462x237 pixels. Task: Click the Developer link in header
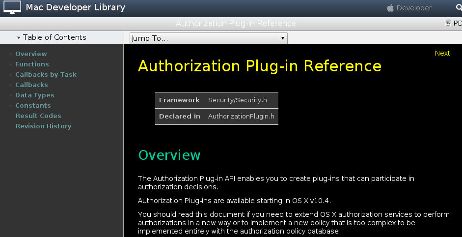pyautogui.click(x=414, y=8)
